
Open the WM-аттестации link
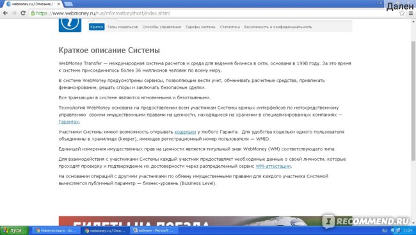273,166
